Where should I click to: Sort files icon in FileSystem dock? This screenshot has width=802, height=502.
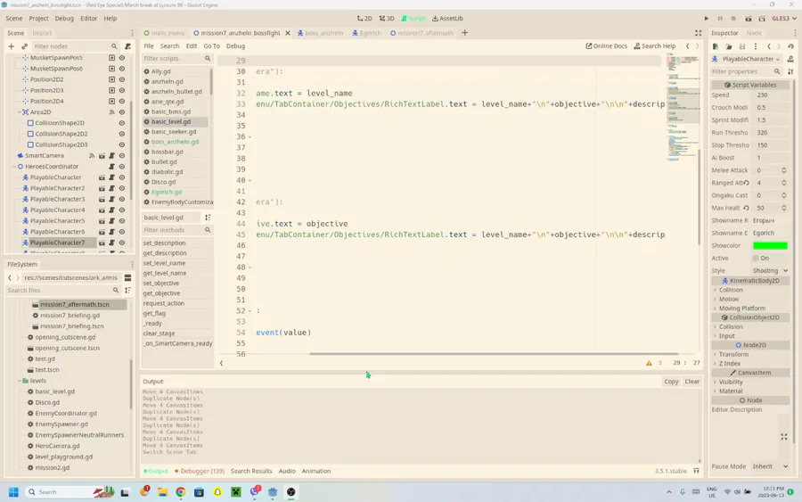tap(127, 290)
